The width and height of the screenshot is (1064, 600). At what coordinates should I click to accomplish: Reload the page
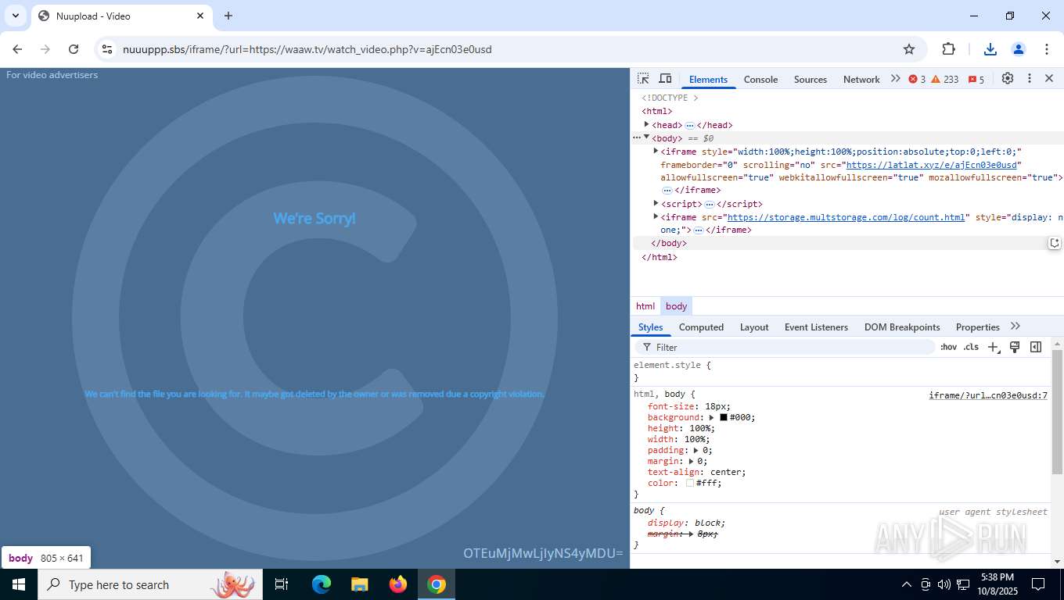(74, 49)
